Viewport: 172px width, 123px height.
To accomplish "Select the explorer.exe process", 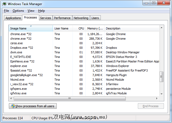I will [84, 66].
